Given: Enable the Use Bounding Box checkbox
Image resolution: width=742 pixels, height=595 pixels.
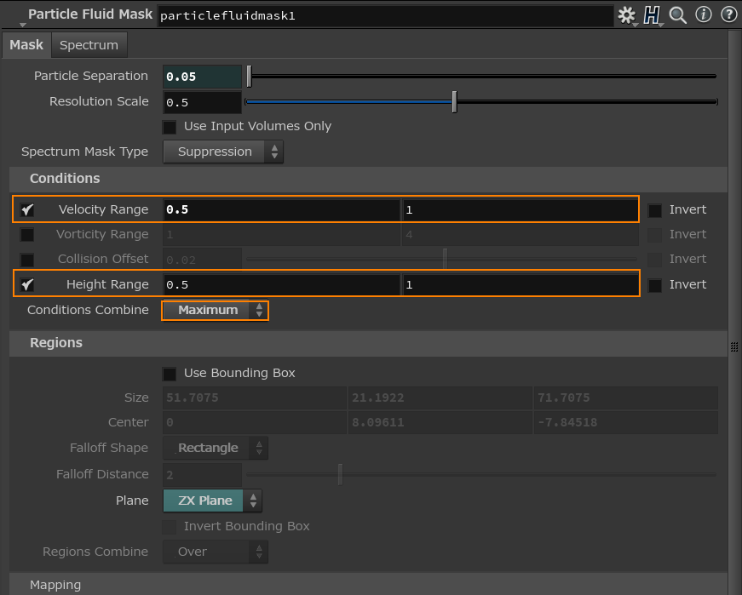Looking at the screenshot, I should 169,374.
